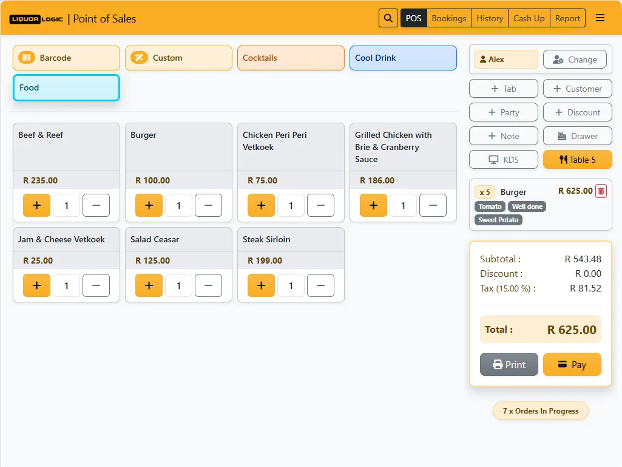This screenshot has height=467, width=622.
Task: Decrease Salad Ceasar quantity with minus
Action: click(208, 285)
